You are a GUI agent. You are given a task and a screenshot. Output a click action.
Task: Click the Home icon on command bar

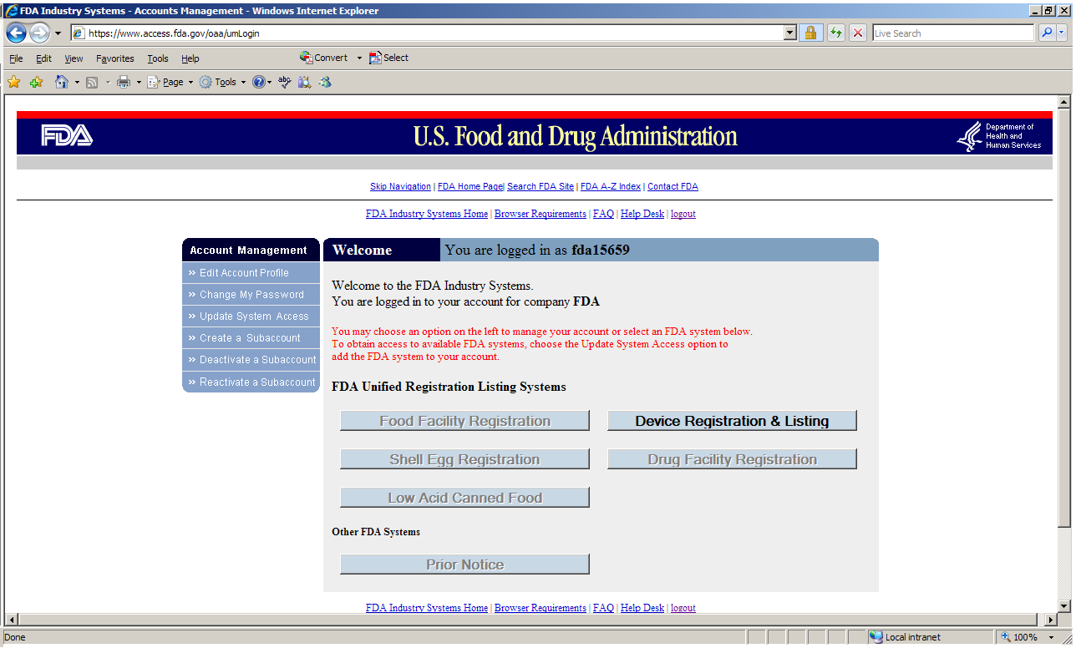pyautogui.click(x=62, y=82)
